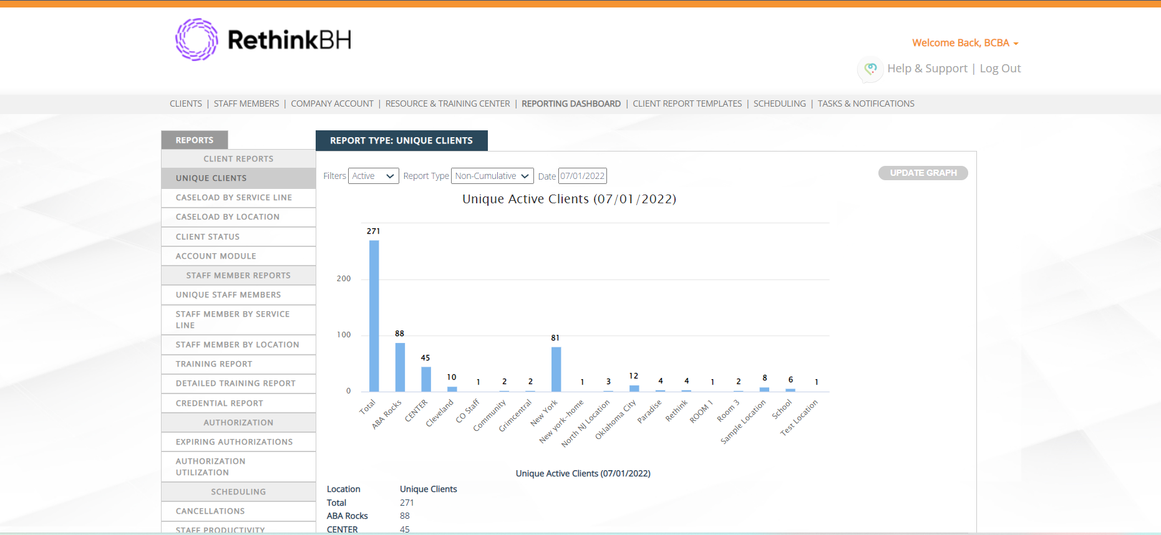Open the Detailed Training Report

[238, 383]
